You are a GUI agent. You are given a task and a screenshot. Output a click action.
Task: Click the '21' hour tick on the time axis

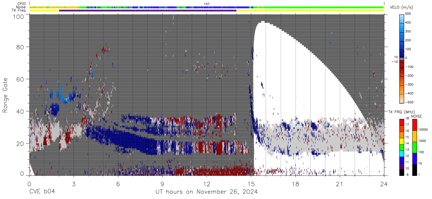[340, 184]
